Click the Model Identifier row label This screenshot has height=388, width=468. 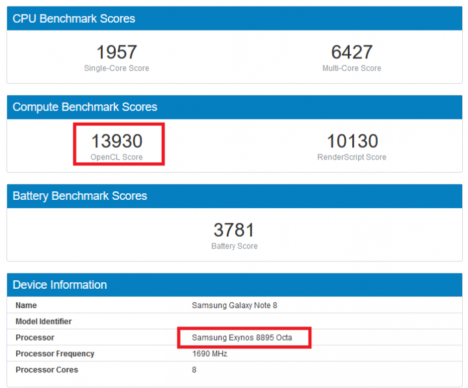click(x=44, y=322)
